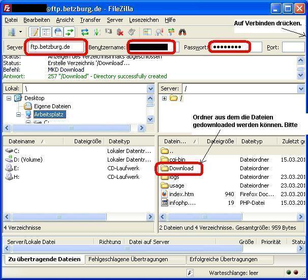Cancel the current operation
Image resolution: width=308 pixels, height=280 pixels.
click(x=108, y=32)
